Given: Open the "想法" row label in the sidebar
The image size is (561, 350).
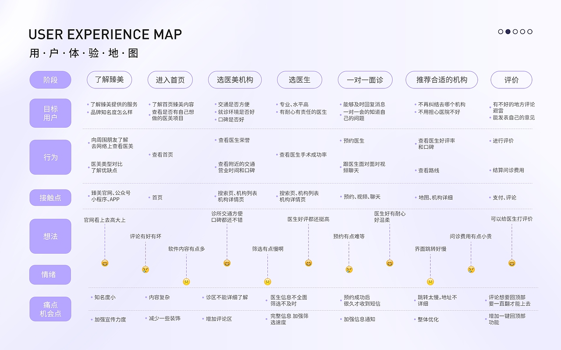Looking at the screenshot, I should [x=50, y=236].
